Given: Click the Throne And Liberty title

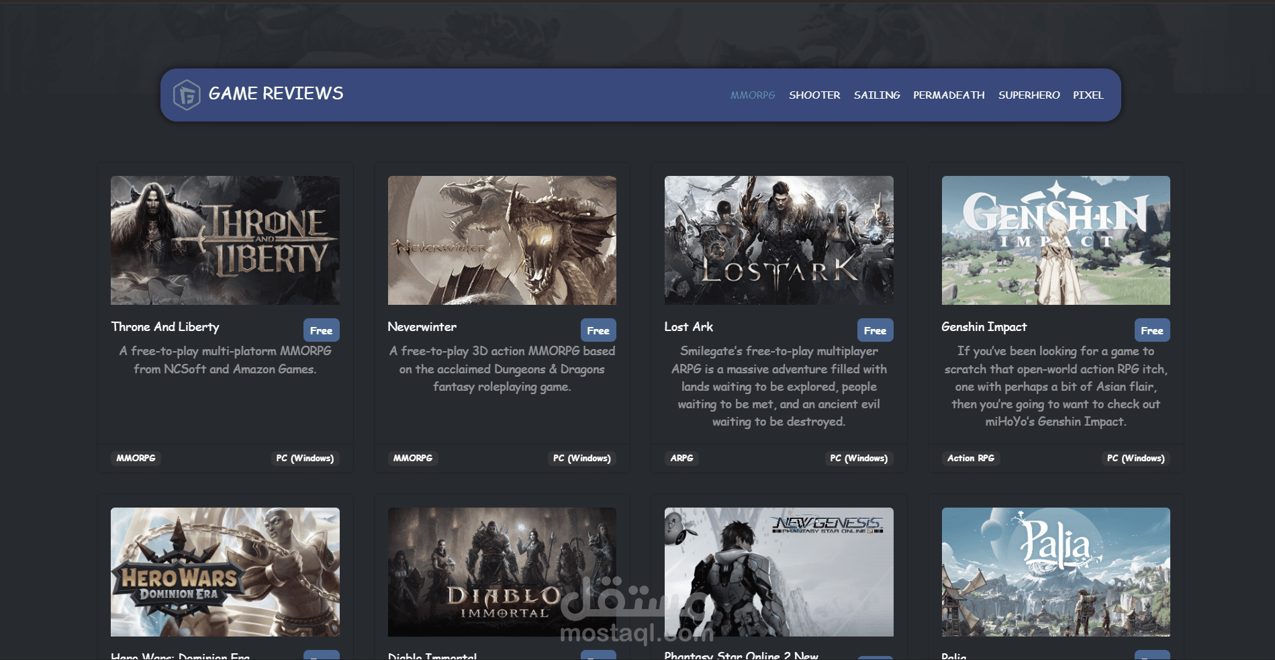Looking at the screenshot, I should click(x=165, y=327).
